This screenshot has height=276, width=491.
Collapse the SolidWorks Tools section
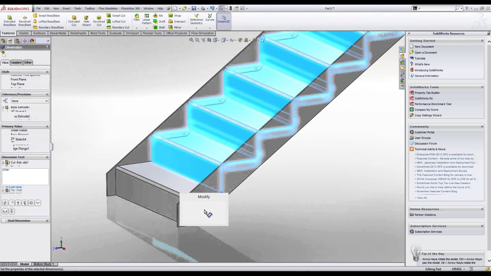(482, 87)
